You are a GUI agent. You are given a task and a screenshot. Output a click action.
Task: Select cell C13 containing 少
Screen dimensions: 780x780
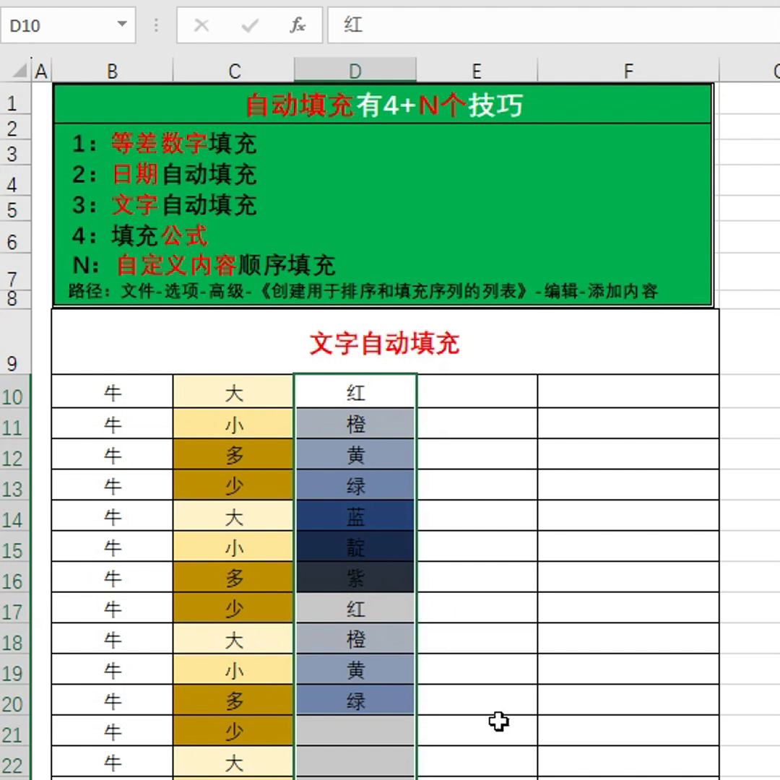(233, 485)
